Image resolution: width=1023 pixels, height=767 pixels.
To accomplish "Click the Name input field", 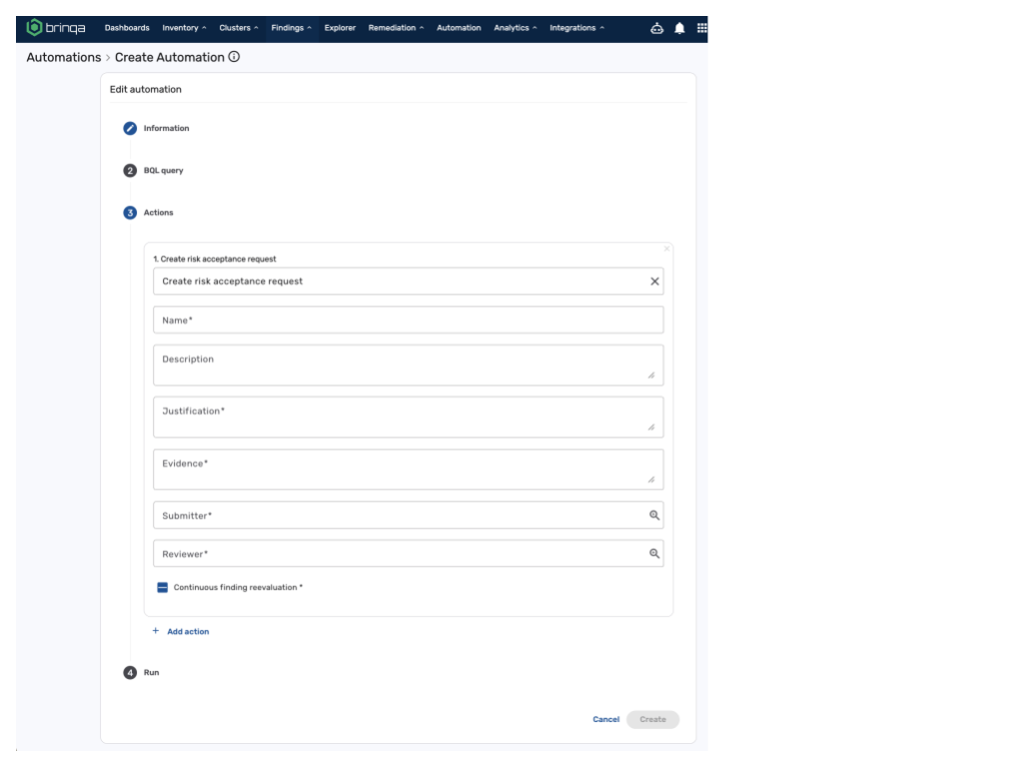I will pyautogui.click(x=409, y=321).
